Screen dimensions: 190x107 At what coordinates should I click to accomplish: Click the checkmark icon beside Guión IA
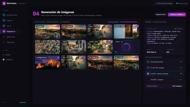[x=4, y=21]
